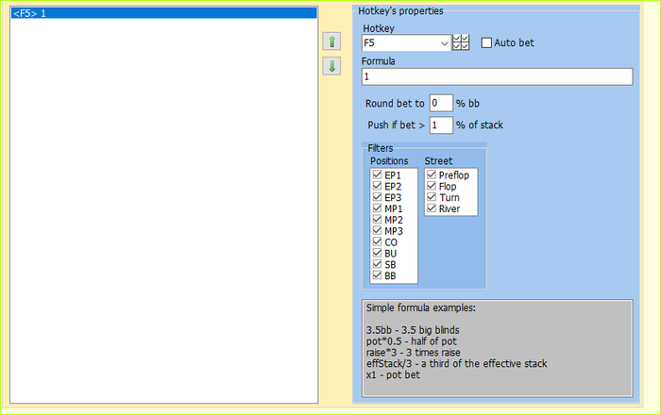Move hotkey up with green arrow

(x=331, y=41)
